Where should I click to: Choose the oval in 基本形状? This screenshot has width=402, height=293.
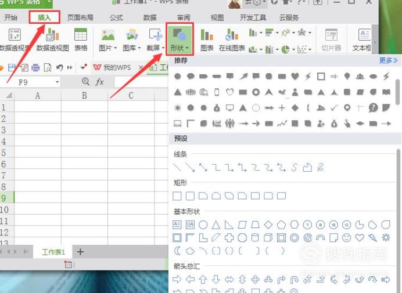click(203, 225)
